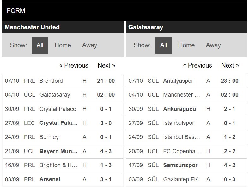Show Galatasaray Away matches

coord(213,45)
